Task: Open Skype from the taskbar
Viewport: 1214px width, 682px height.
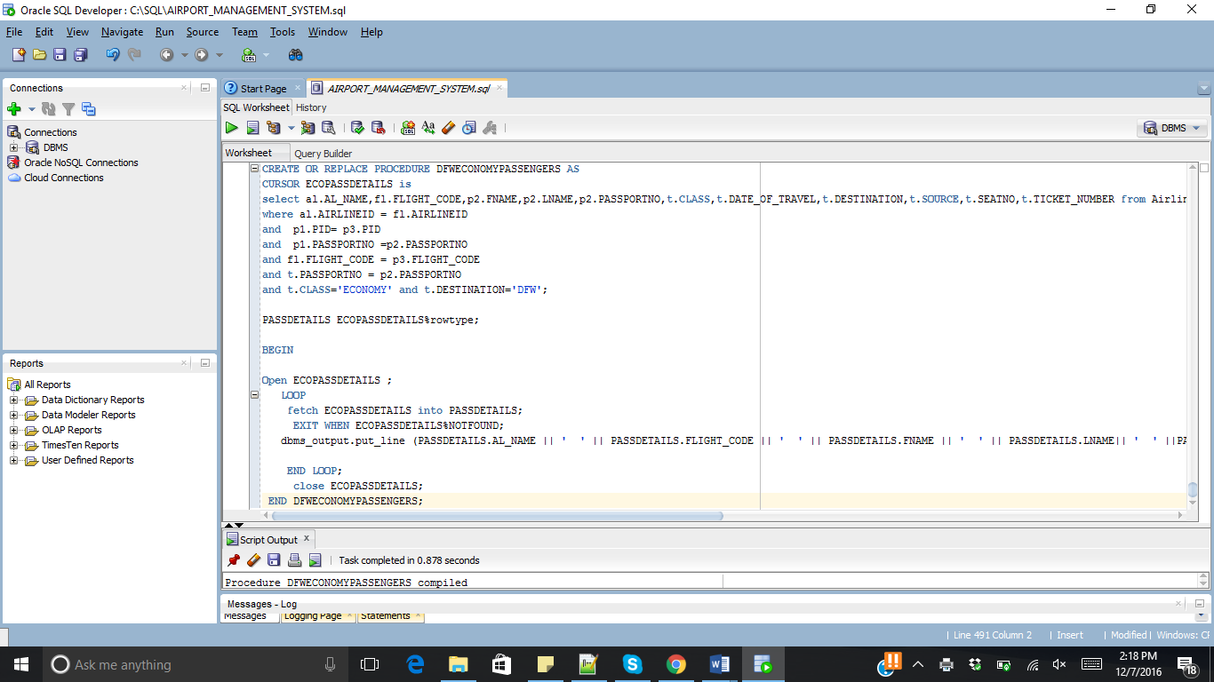Action: [632, 664]
